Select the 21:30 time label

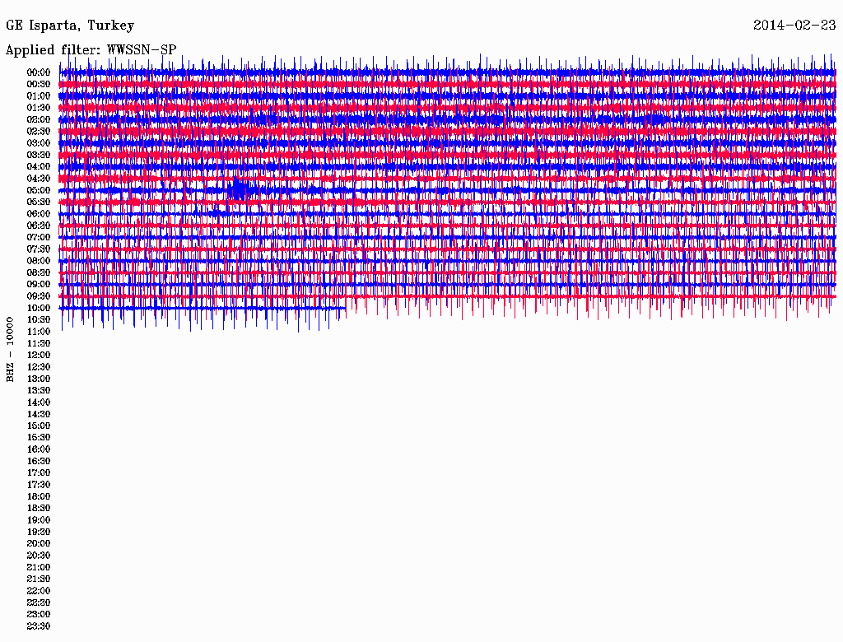39,579
